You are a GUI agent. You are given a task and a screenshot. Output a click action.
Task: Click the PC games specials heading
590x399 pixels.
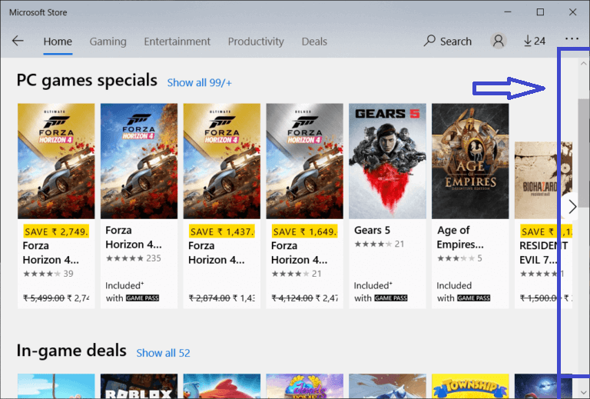(87, 80)
